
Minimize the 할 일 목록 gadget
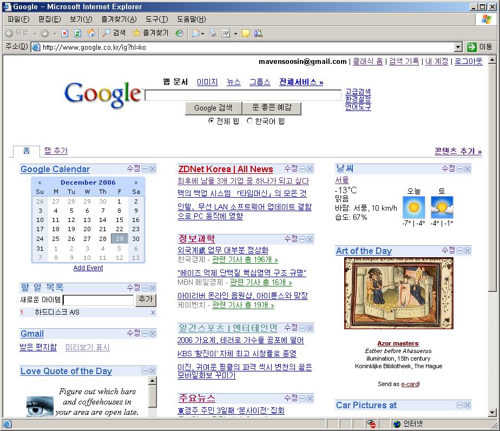[x=145, y=288]
